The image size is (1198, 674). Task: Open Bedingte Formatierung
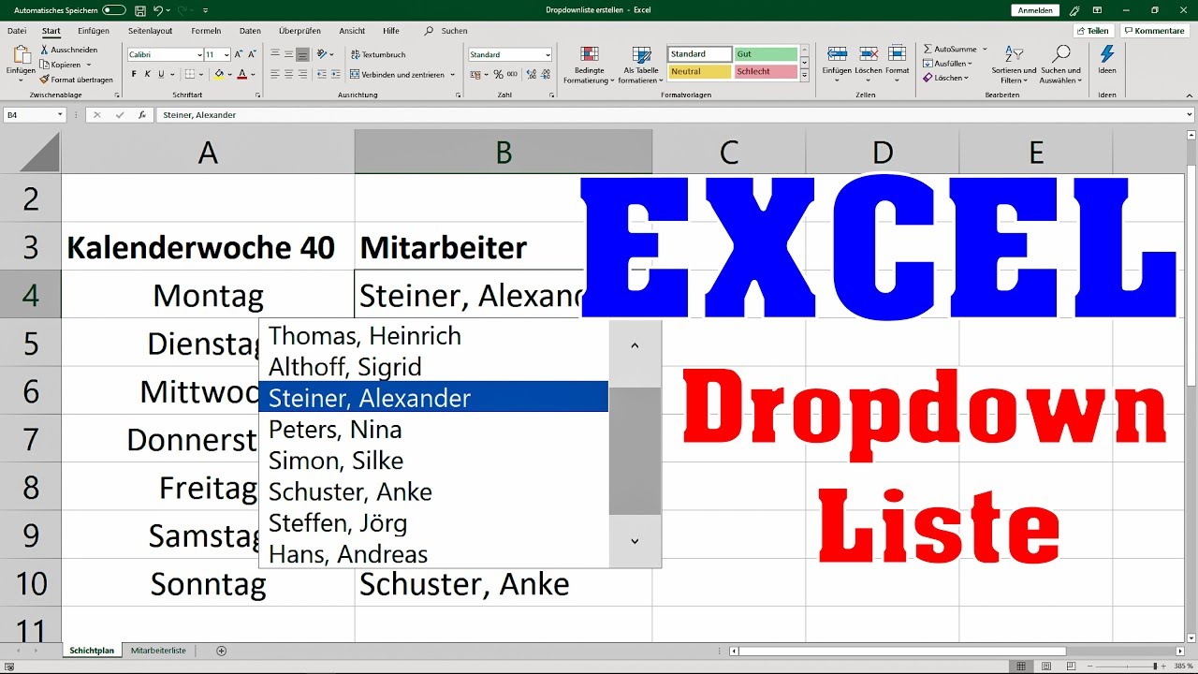pos(590,65)
